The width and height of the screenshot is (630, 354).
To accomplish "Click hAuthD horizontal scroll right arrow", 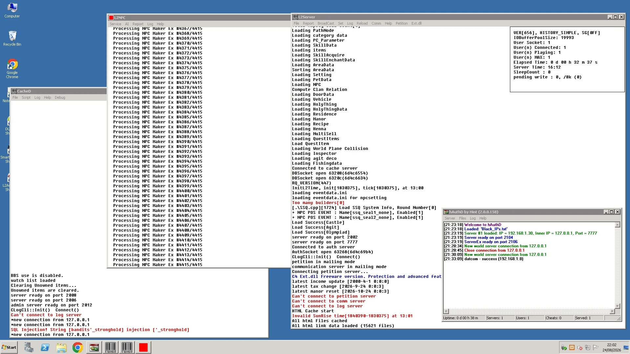I will 612,311.
